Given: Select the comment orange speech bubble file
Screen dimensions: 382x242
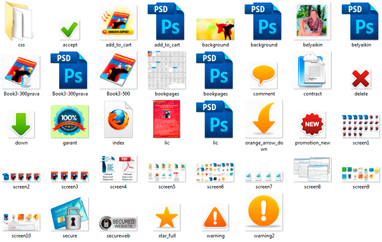Looking at the screenshot, I should 264,75.
